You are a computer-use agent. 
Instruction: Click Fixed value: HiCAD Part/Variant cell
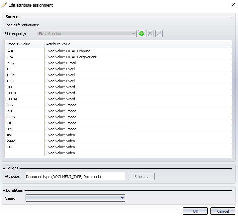click(x=138, y=57)
